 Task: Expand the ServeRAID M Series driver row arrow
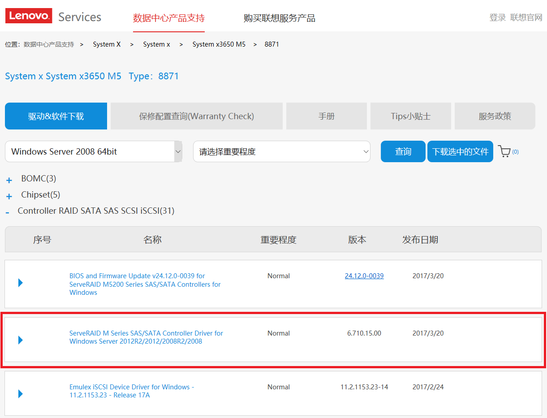coord(20,340)
